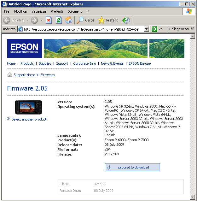This screenshot has height=201, width=197.
Task: Click the proceed to download button
Action: (x=132, y=167)
